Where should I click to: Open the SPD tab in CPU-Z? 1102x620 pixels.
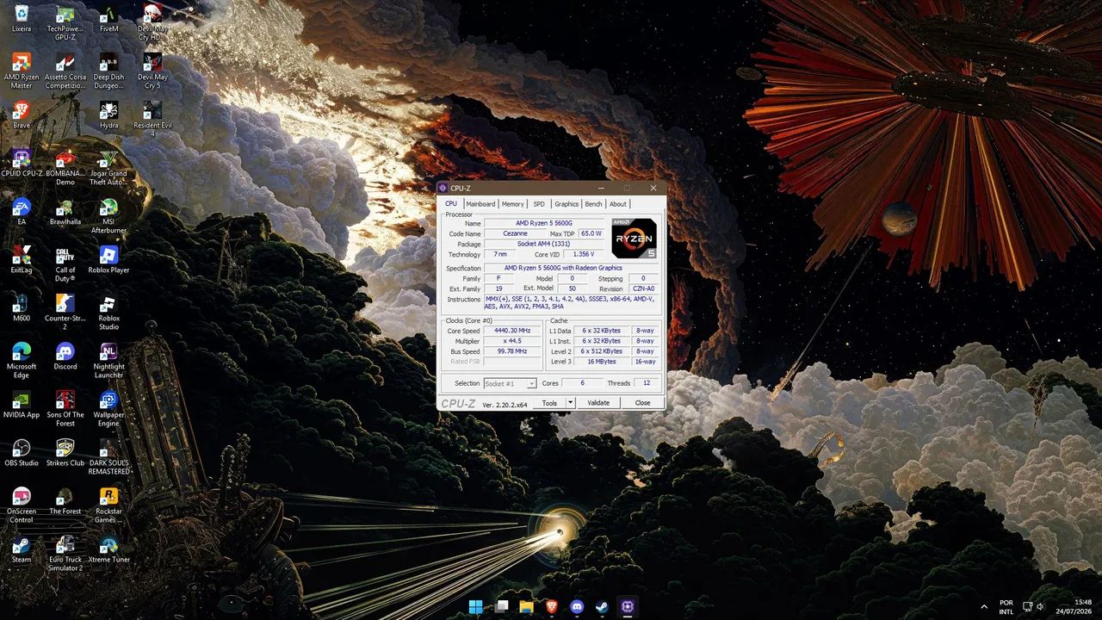(539, 204)
